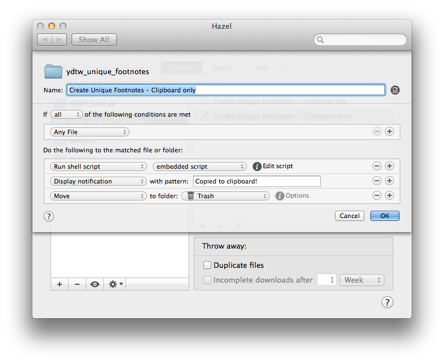Image resolution: width=444 pixels, height=363 pixels.
Task: Click the eye preview icon below the folder list
Action: (95, 284)
